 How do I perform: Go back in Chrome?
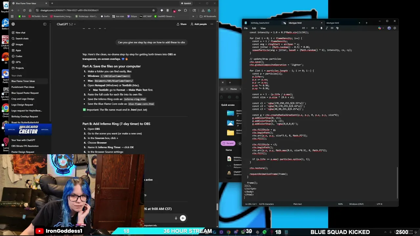[12, 10]
